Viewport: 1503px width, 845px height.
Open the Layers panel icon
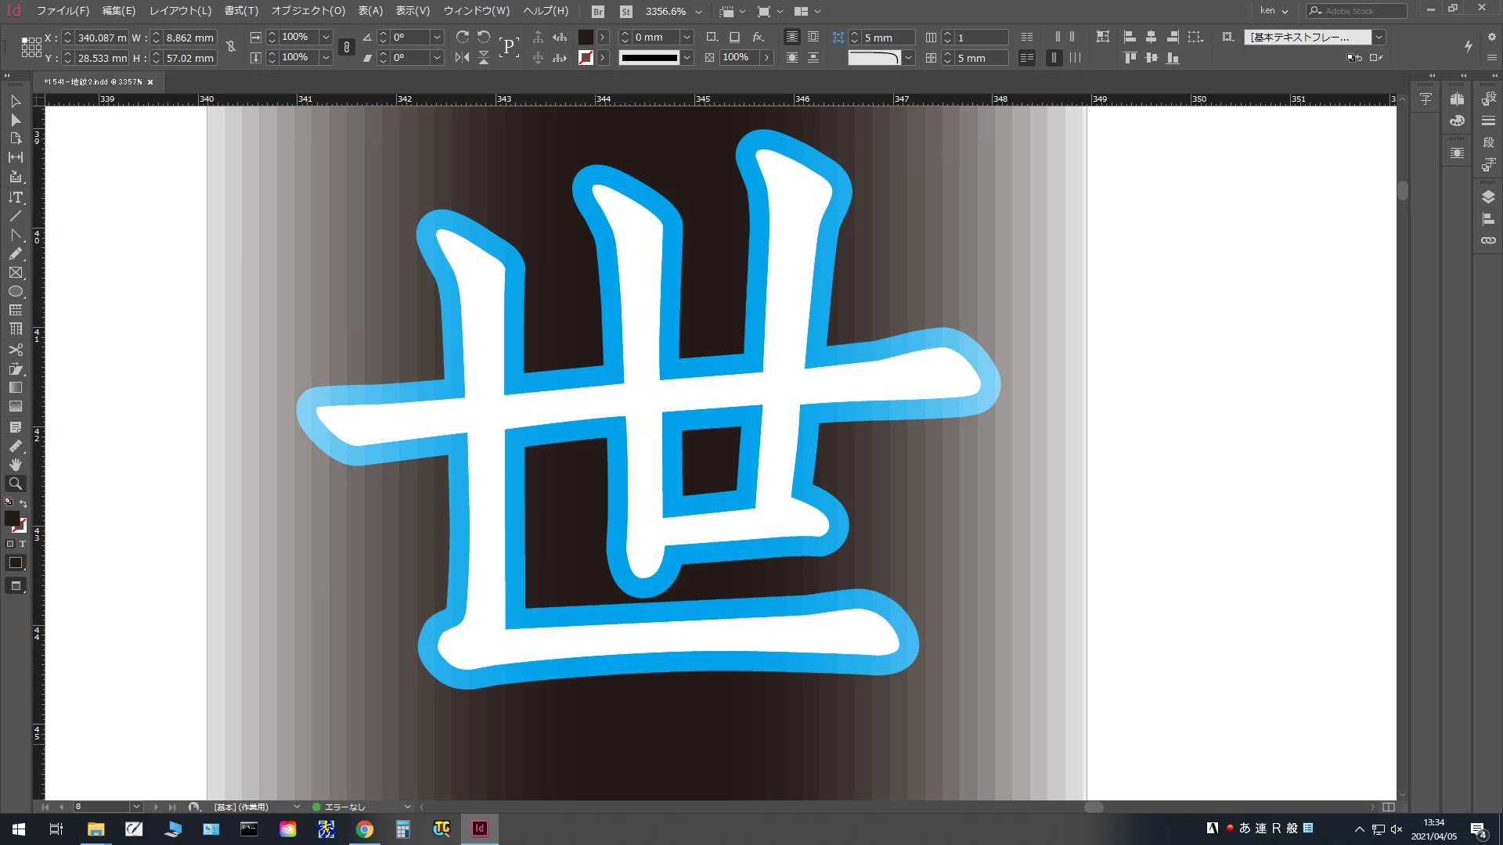[x=1488, y=196]
